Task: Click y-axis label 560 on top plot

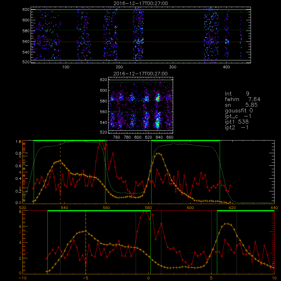Action: pos(26,42)
